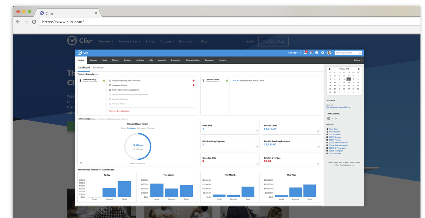Click the Try Clio for Free button

[x=273, y=42]
